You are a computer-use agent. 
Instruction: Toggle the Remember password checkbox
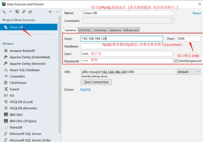pos(176,61)
